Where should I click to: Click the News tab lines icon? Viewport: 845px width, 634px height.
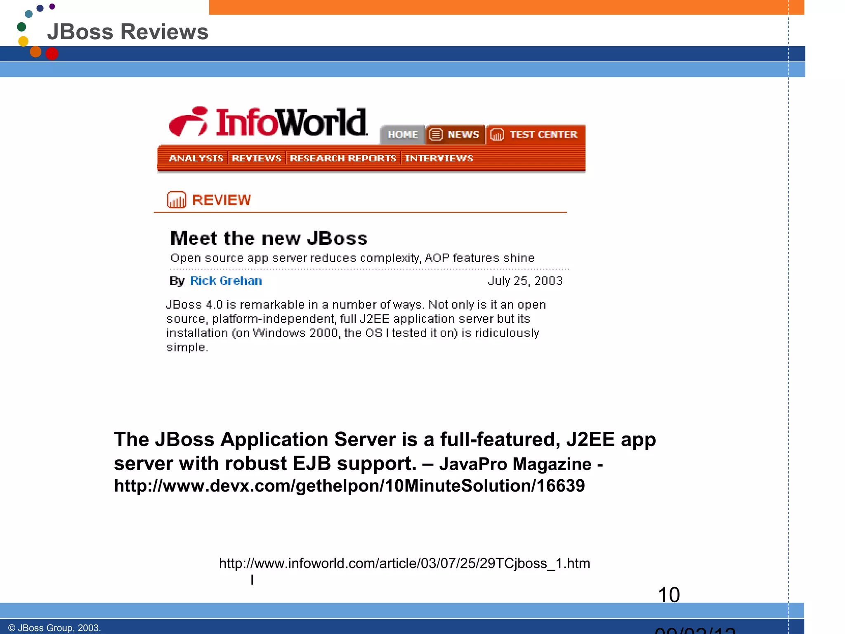coord(436,135)
